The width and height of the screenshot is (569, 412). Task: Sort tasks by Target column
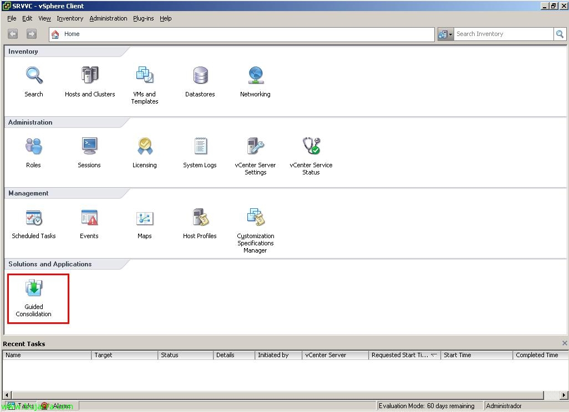(x=124, y=355)
